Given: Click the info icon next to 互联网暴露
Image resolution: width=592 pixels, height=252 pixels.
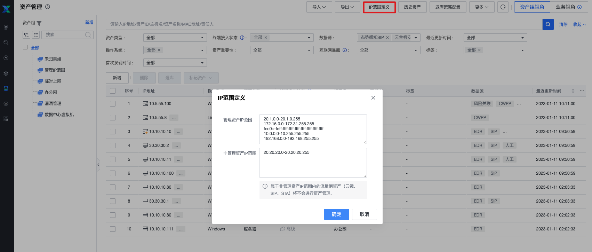Looking at the screenshot, I should 345,50.
